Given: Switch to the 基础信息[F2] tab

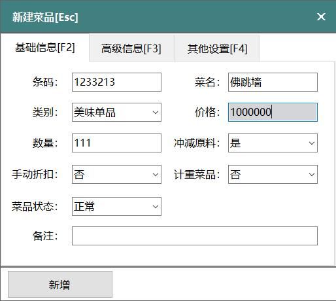Looking at the screenshot, I should click(45, 47).
